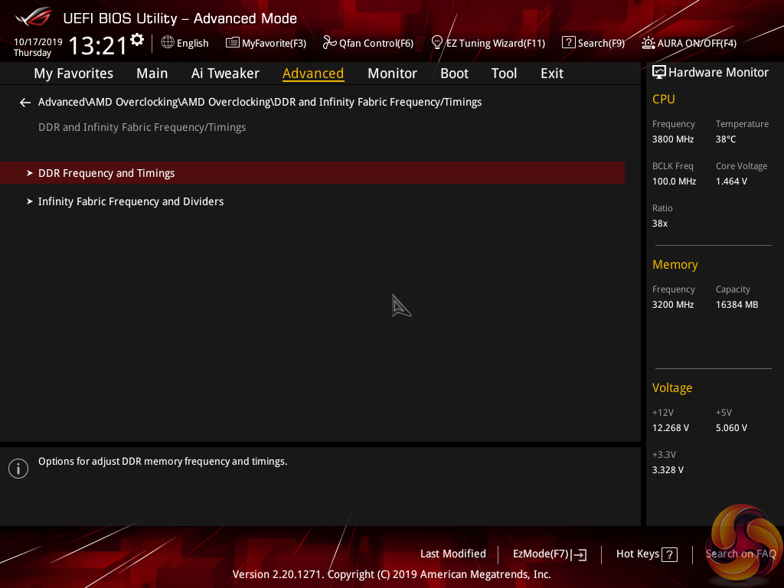Viewport: 784px width, 588px height.
Task: Click the globe language icon
Action: point(168,43)
